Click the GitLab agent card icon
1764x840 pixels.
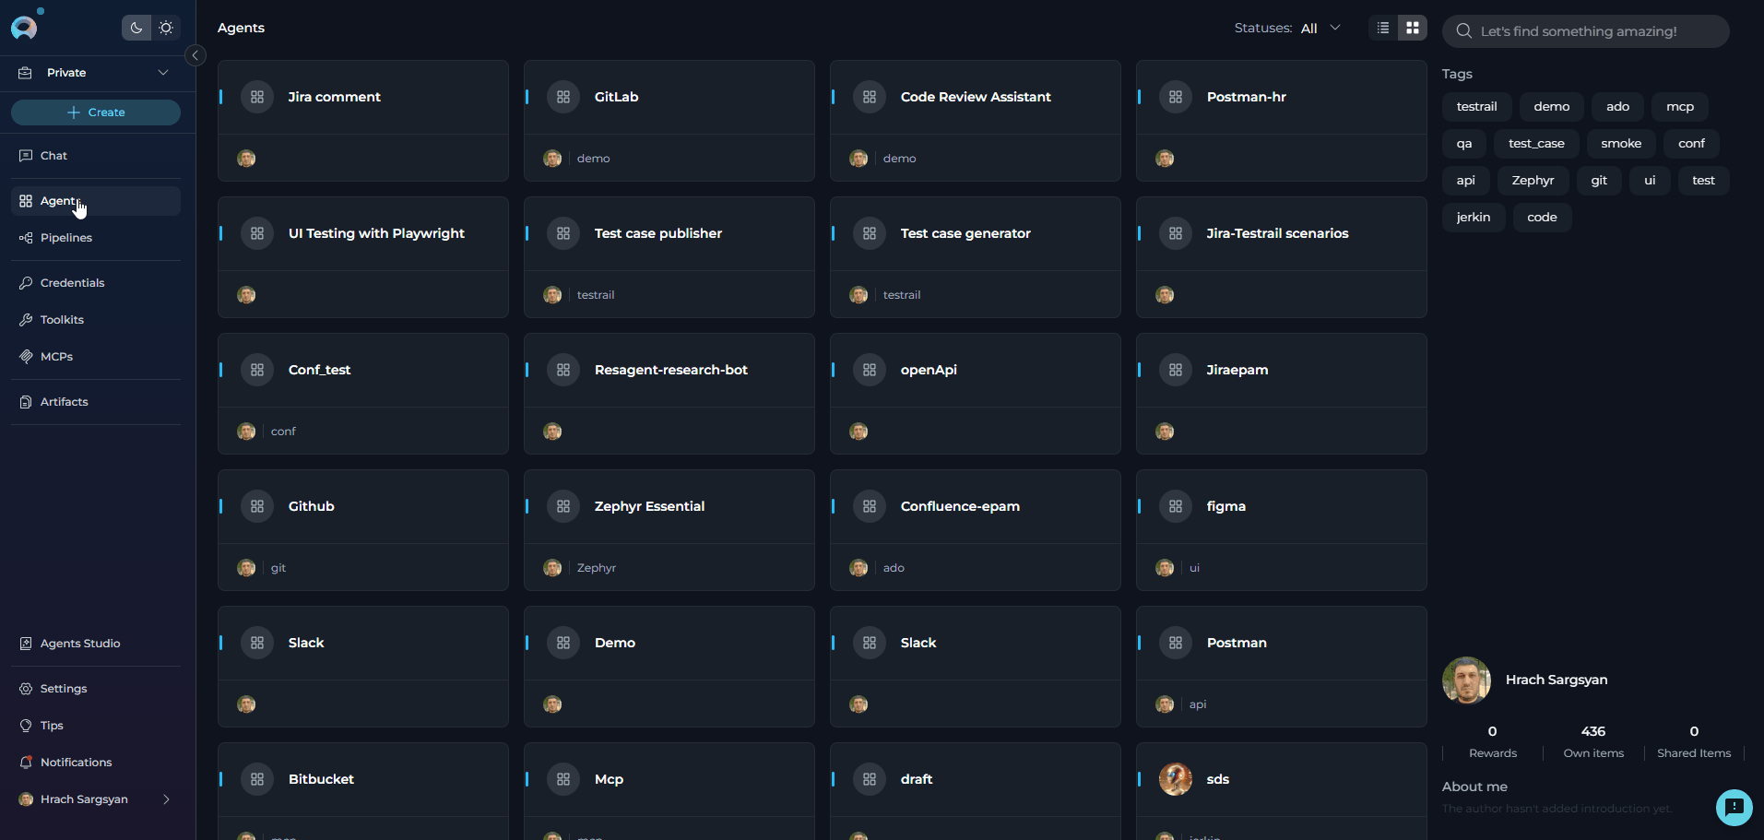563,97
